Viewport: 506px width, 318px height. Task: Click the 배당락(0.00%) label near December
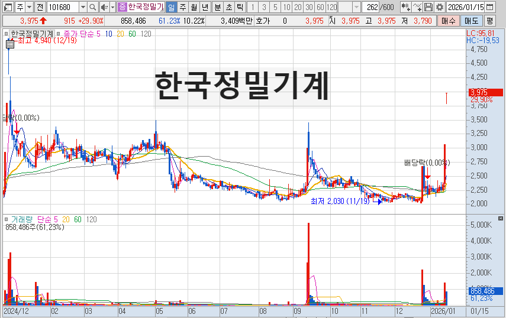(x=427, y=163)
